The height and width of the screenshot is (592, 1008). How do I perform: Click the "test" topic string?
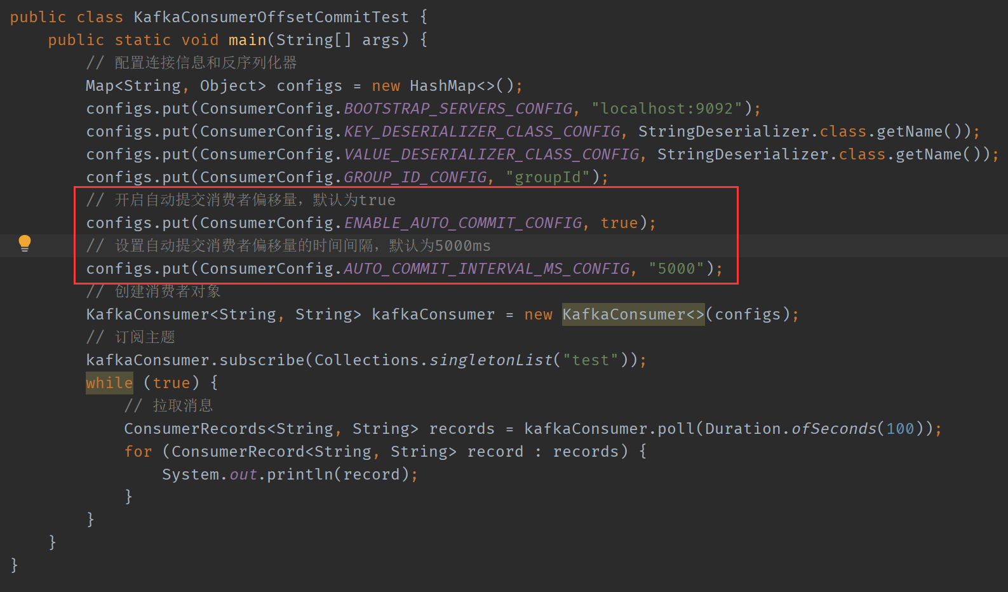(x=591, y=360)
